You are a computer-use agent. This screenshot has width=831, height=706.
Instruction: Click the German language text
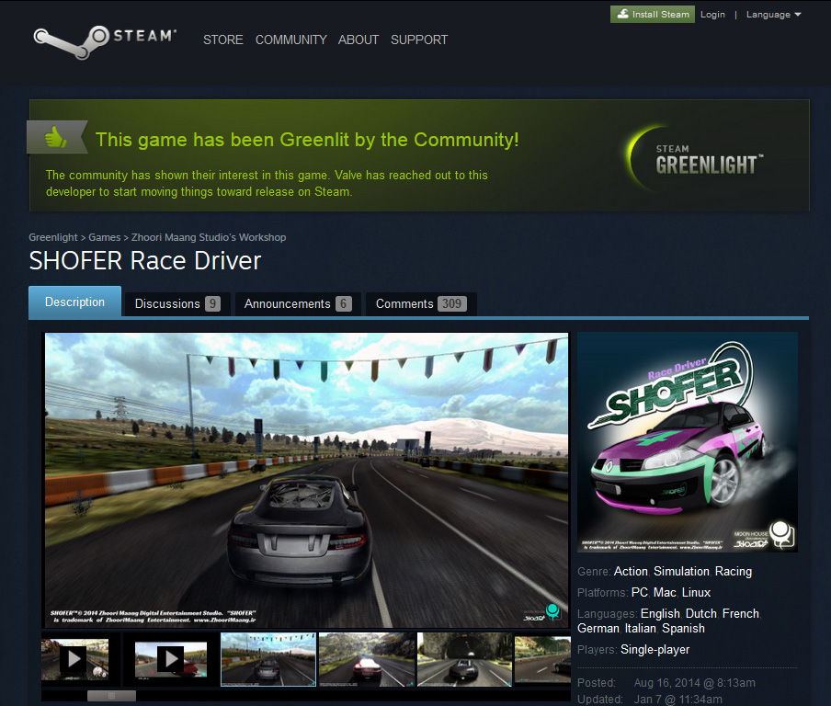(x=598, y=629)
